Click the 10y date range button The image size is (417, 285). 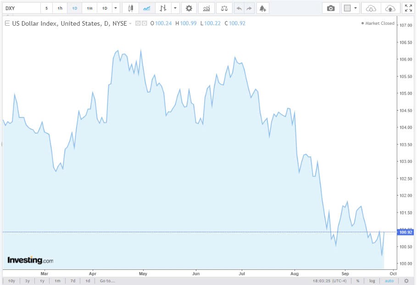click(11, 281)
